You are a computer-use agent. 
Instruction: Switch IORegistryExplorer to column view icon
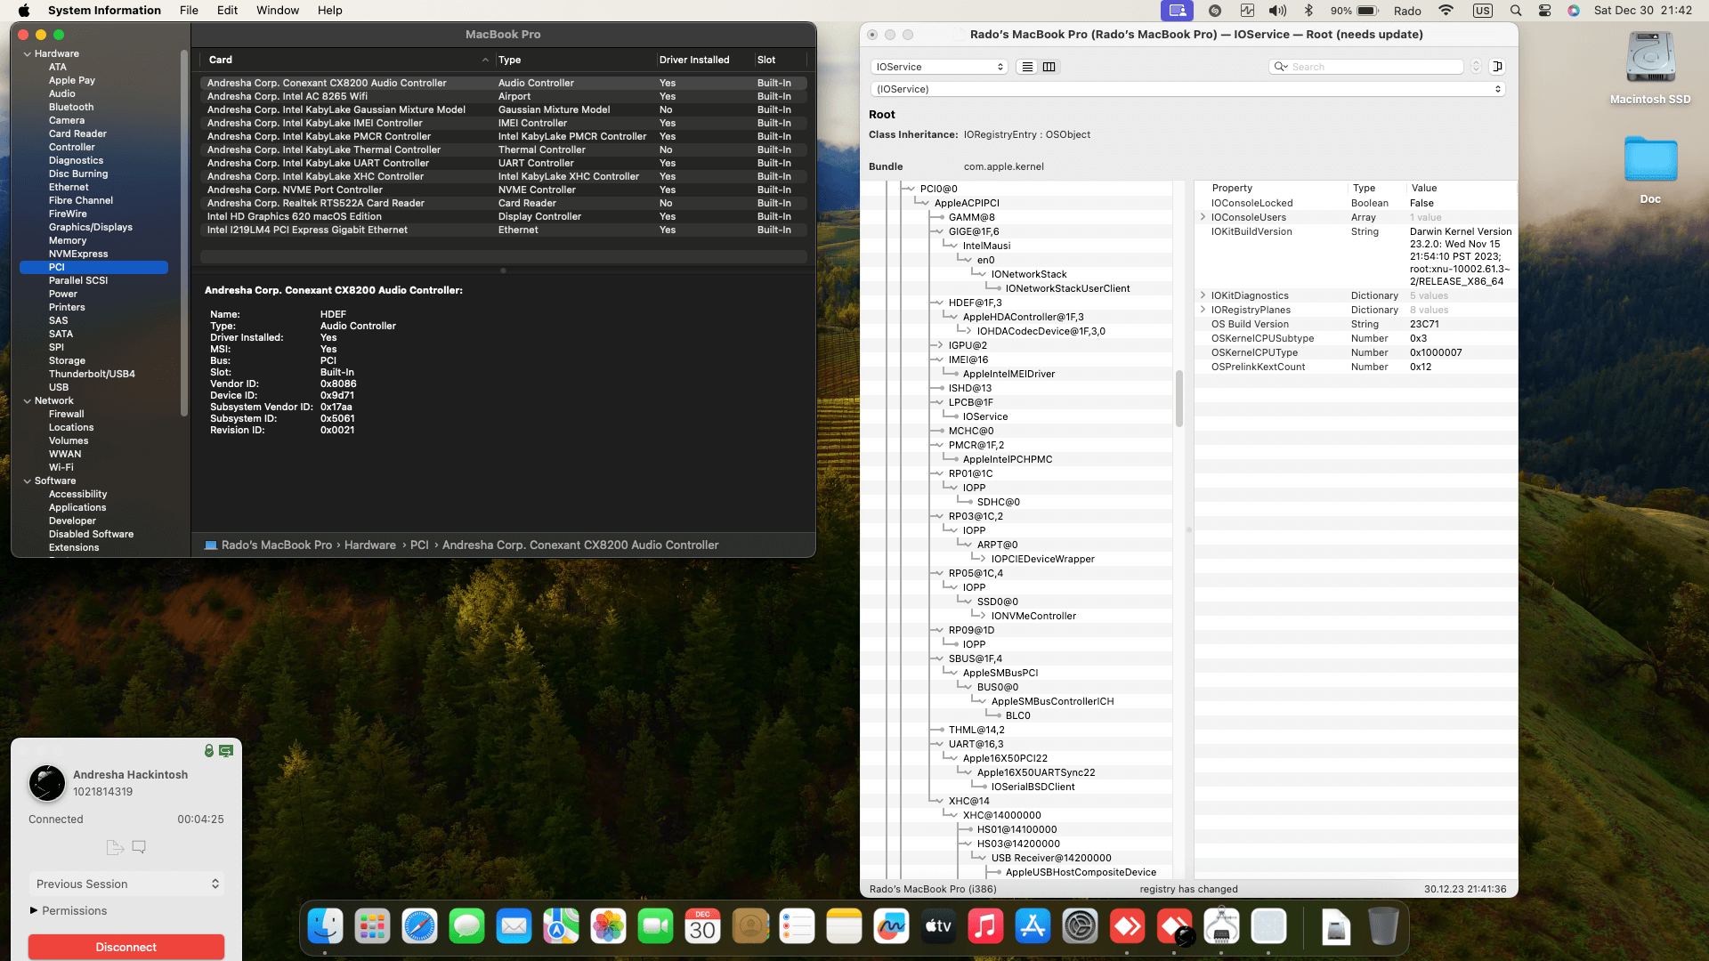pos(1049,67)
